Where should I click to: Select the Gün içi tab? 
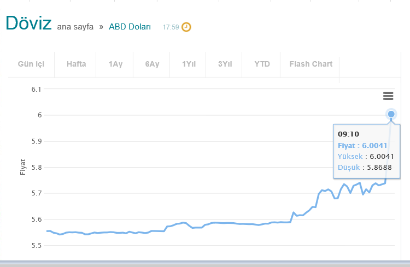[31, 64]
